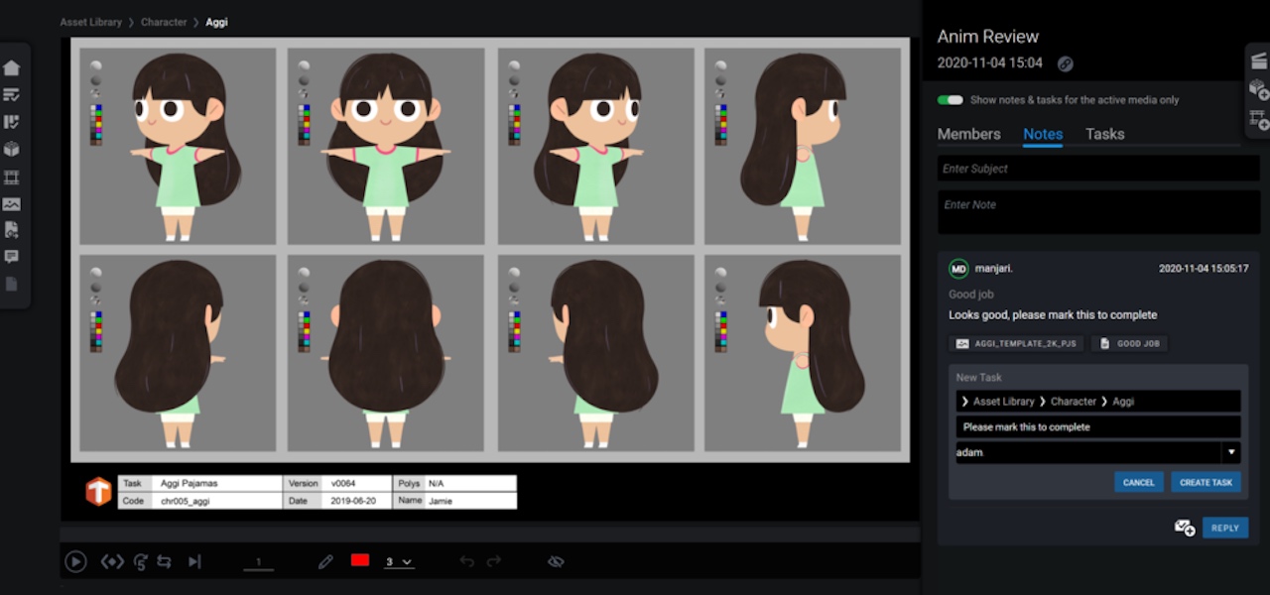This screenshot has height=595, width=1270.
Task: Switch to the Tasks tab
Action: point(1104,134)
